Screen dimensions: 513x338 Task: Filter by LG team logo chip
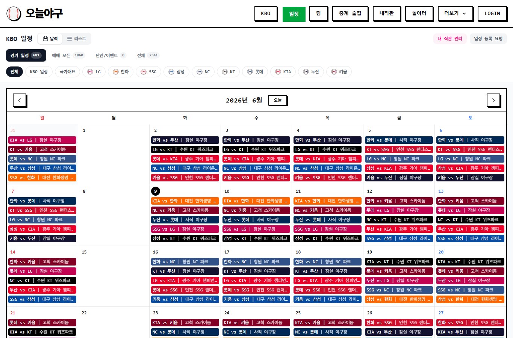[94, 72]
